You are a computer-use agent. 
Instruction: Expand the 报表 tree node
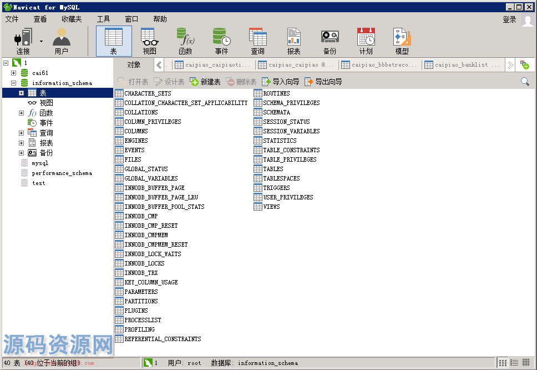click(21, 143)
